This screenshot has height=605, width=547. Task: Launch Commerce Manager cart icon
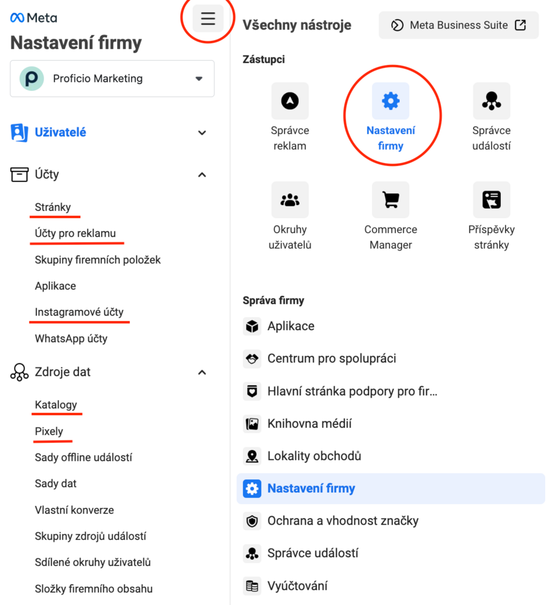[x=390, y=200]
